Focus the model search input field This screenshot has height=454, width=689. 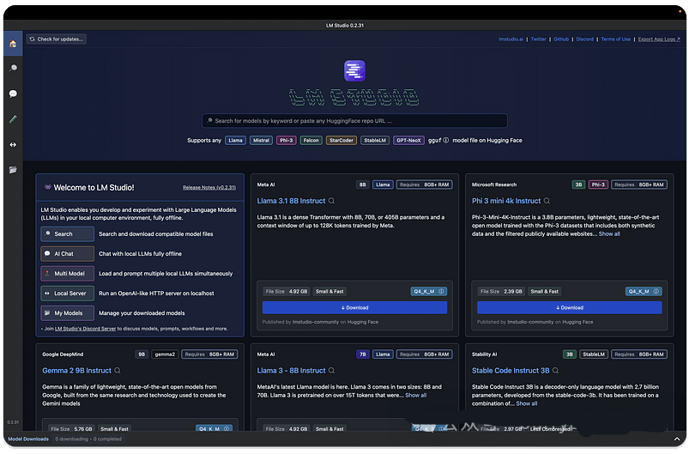[354, 121]
